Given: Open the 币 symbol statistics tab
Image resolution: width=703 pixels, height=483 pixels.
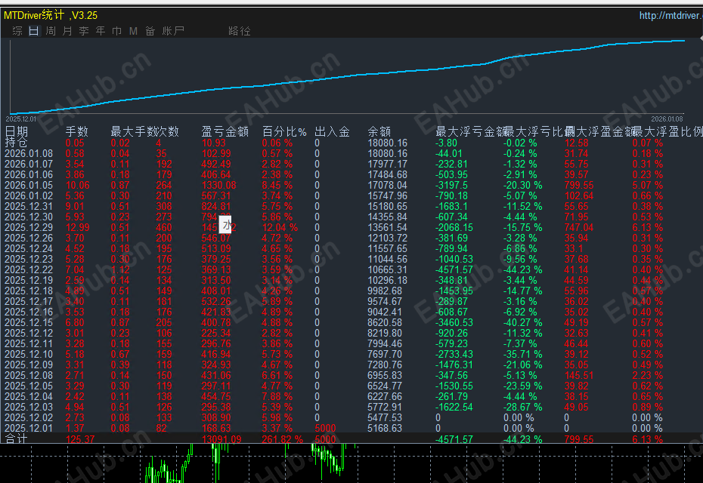Looking at the screenshot, I should tap(116, 31).
